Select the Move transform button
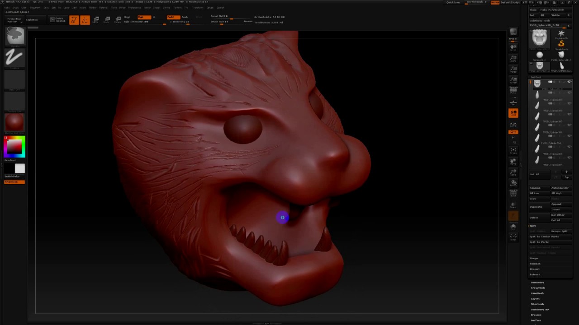 [96, 20]
